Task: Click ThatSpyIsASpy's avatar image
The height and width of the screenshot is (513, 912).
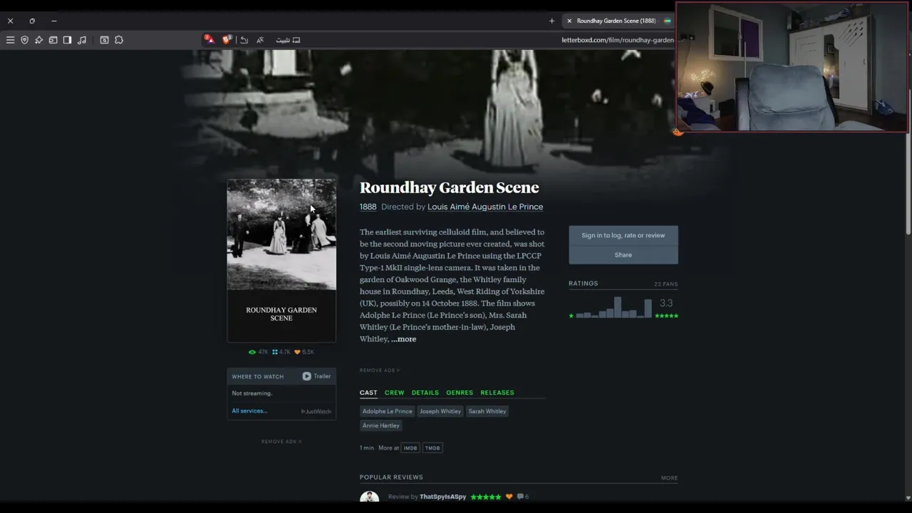Action: 369,497
